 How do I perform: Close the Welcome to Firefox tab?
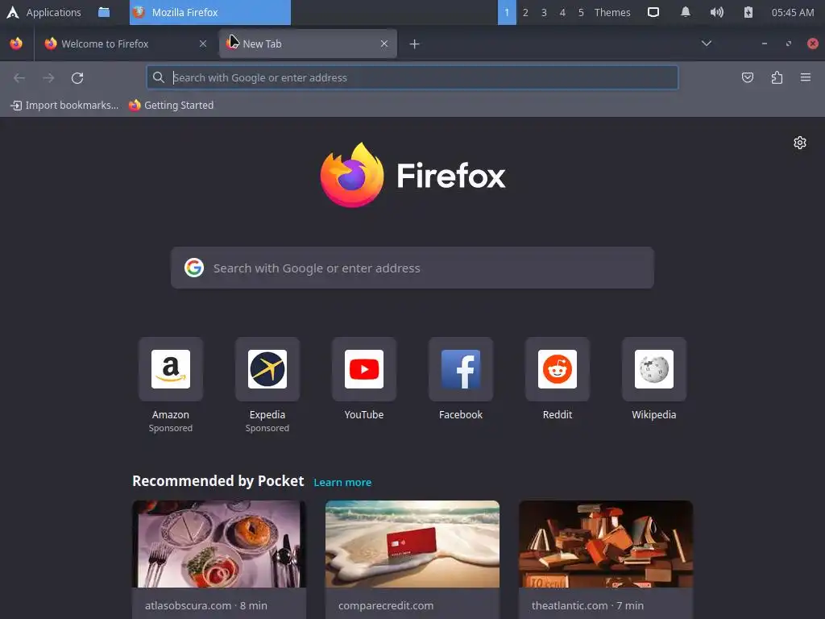(203, 44)
